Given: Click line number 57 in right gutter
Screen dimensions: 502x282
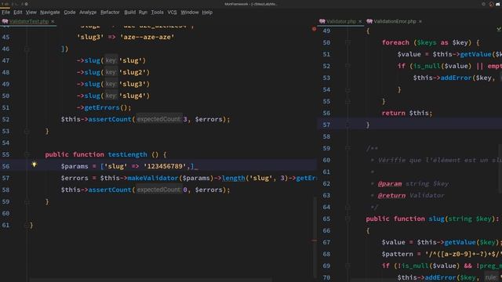Looking at the screenshot, I should tap(326, 125).
